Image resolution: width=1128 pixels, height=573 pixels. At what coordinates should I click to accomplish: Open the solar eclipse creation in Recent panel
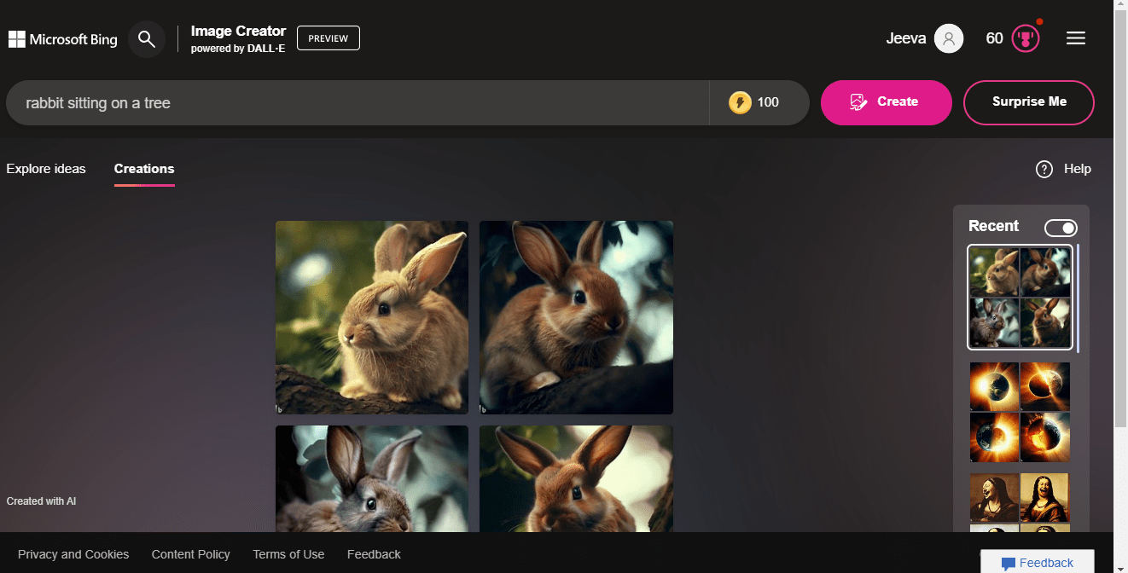[1020, 412]
